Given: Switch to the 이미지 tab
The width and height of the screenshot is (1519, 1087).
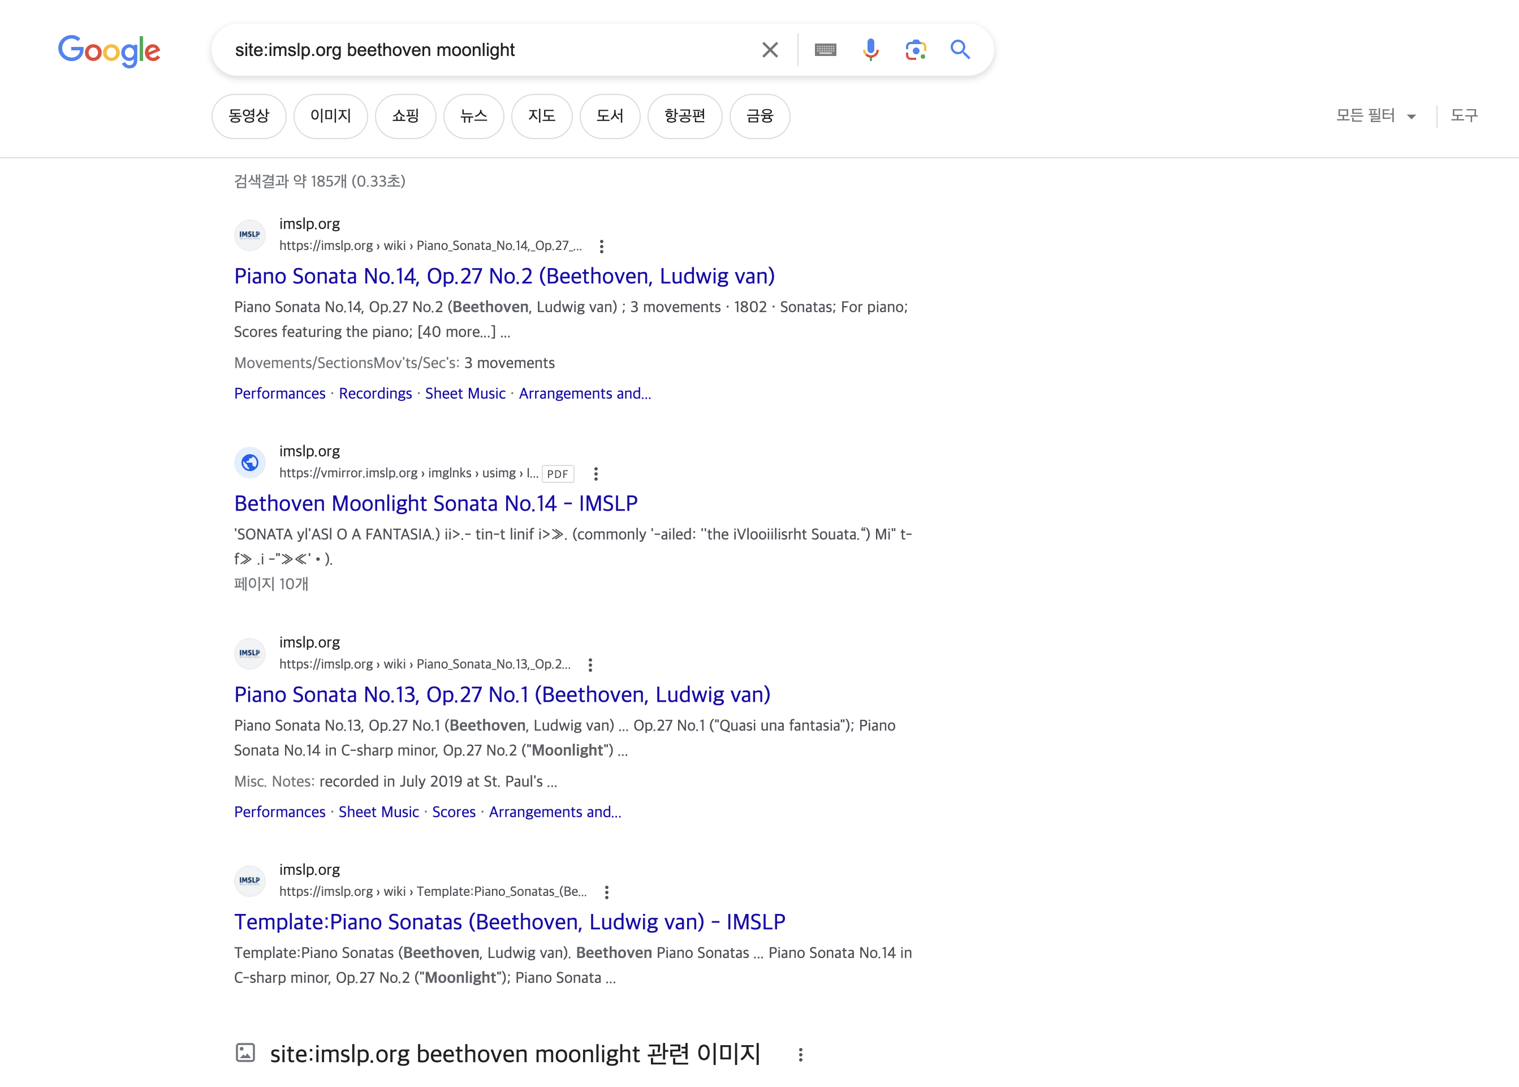Looking at the screenshot, I should coord(331,116).
